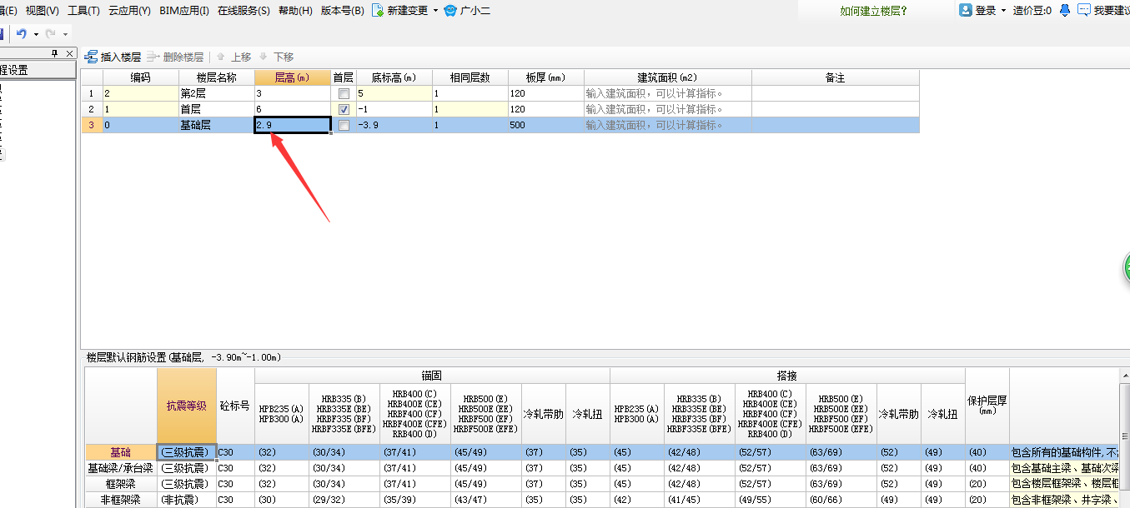The image size is (1130, 508).
Task: Click 基础 row C30 concrete grade cell
Action: pyautogui.click(x=235, y=452)
